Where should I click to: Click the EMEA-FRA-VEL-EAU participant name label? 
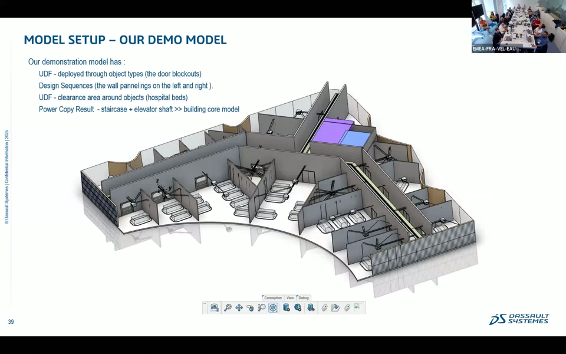496,49
